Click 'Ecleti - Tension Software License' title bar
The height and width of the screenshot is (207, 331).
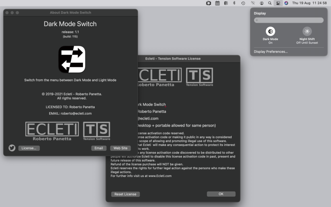(173, 58)
